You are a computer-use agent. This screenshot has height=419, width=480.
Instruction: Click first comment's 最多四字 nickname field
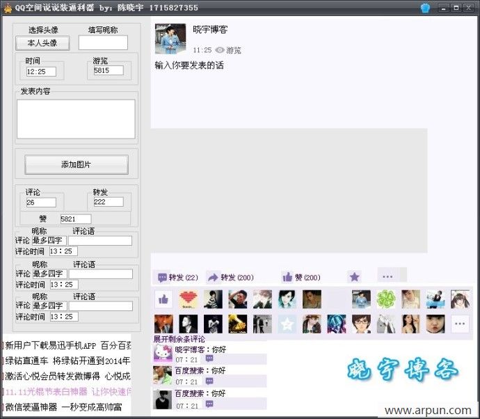coord(49,240)
